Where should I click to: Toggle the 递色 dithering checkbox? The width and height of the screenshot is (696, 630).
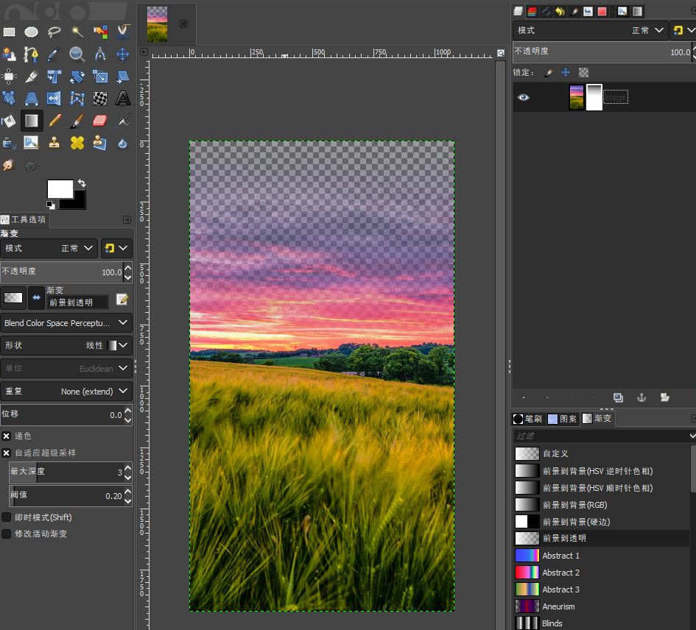coord(7,436)
